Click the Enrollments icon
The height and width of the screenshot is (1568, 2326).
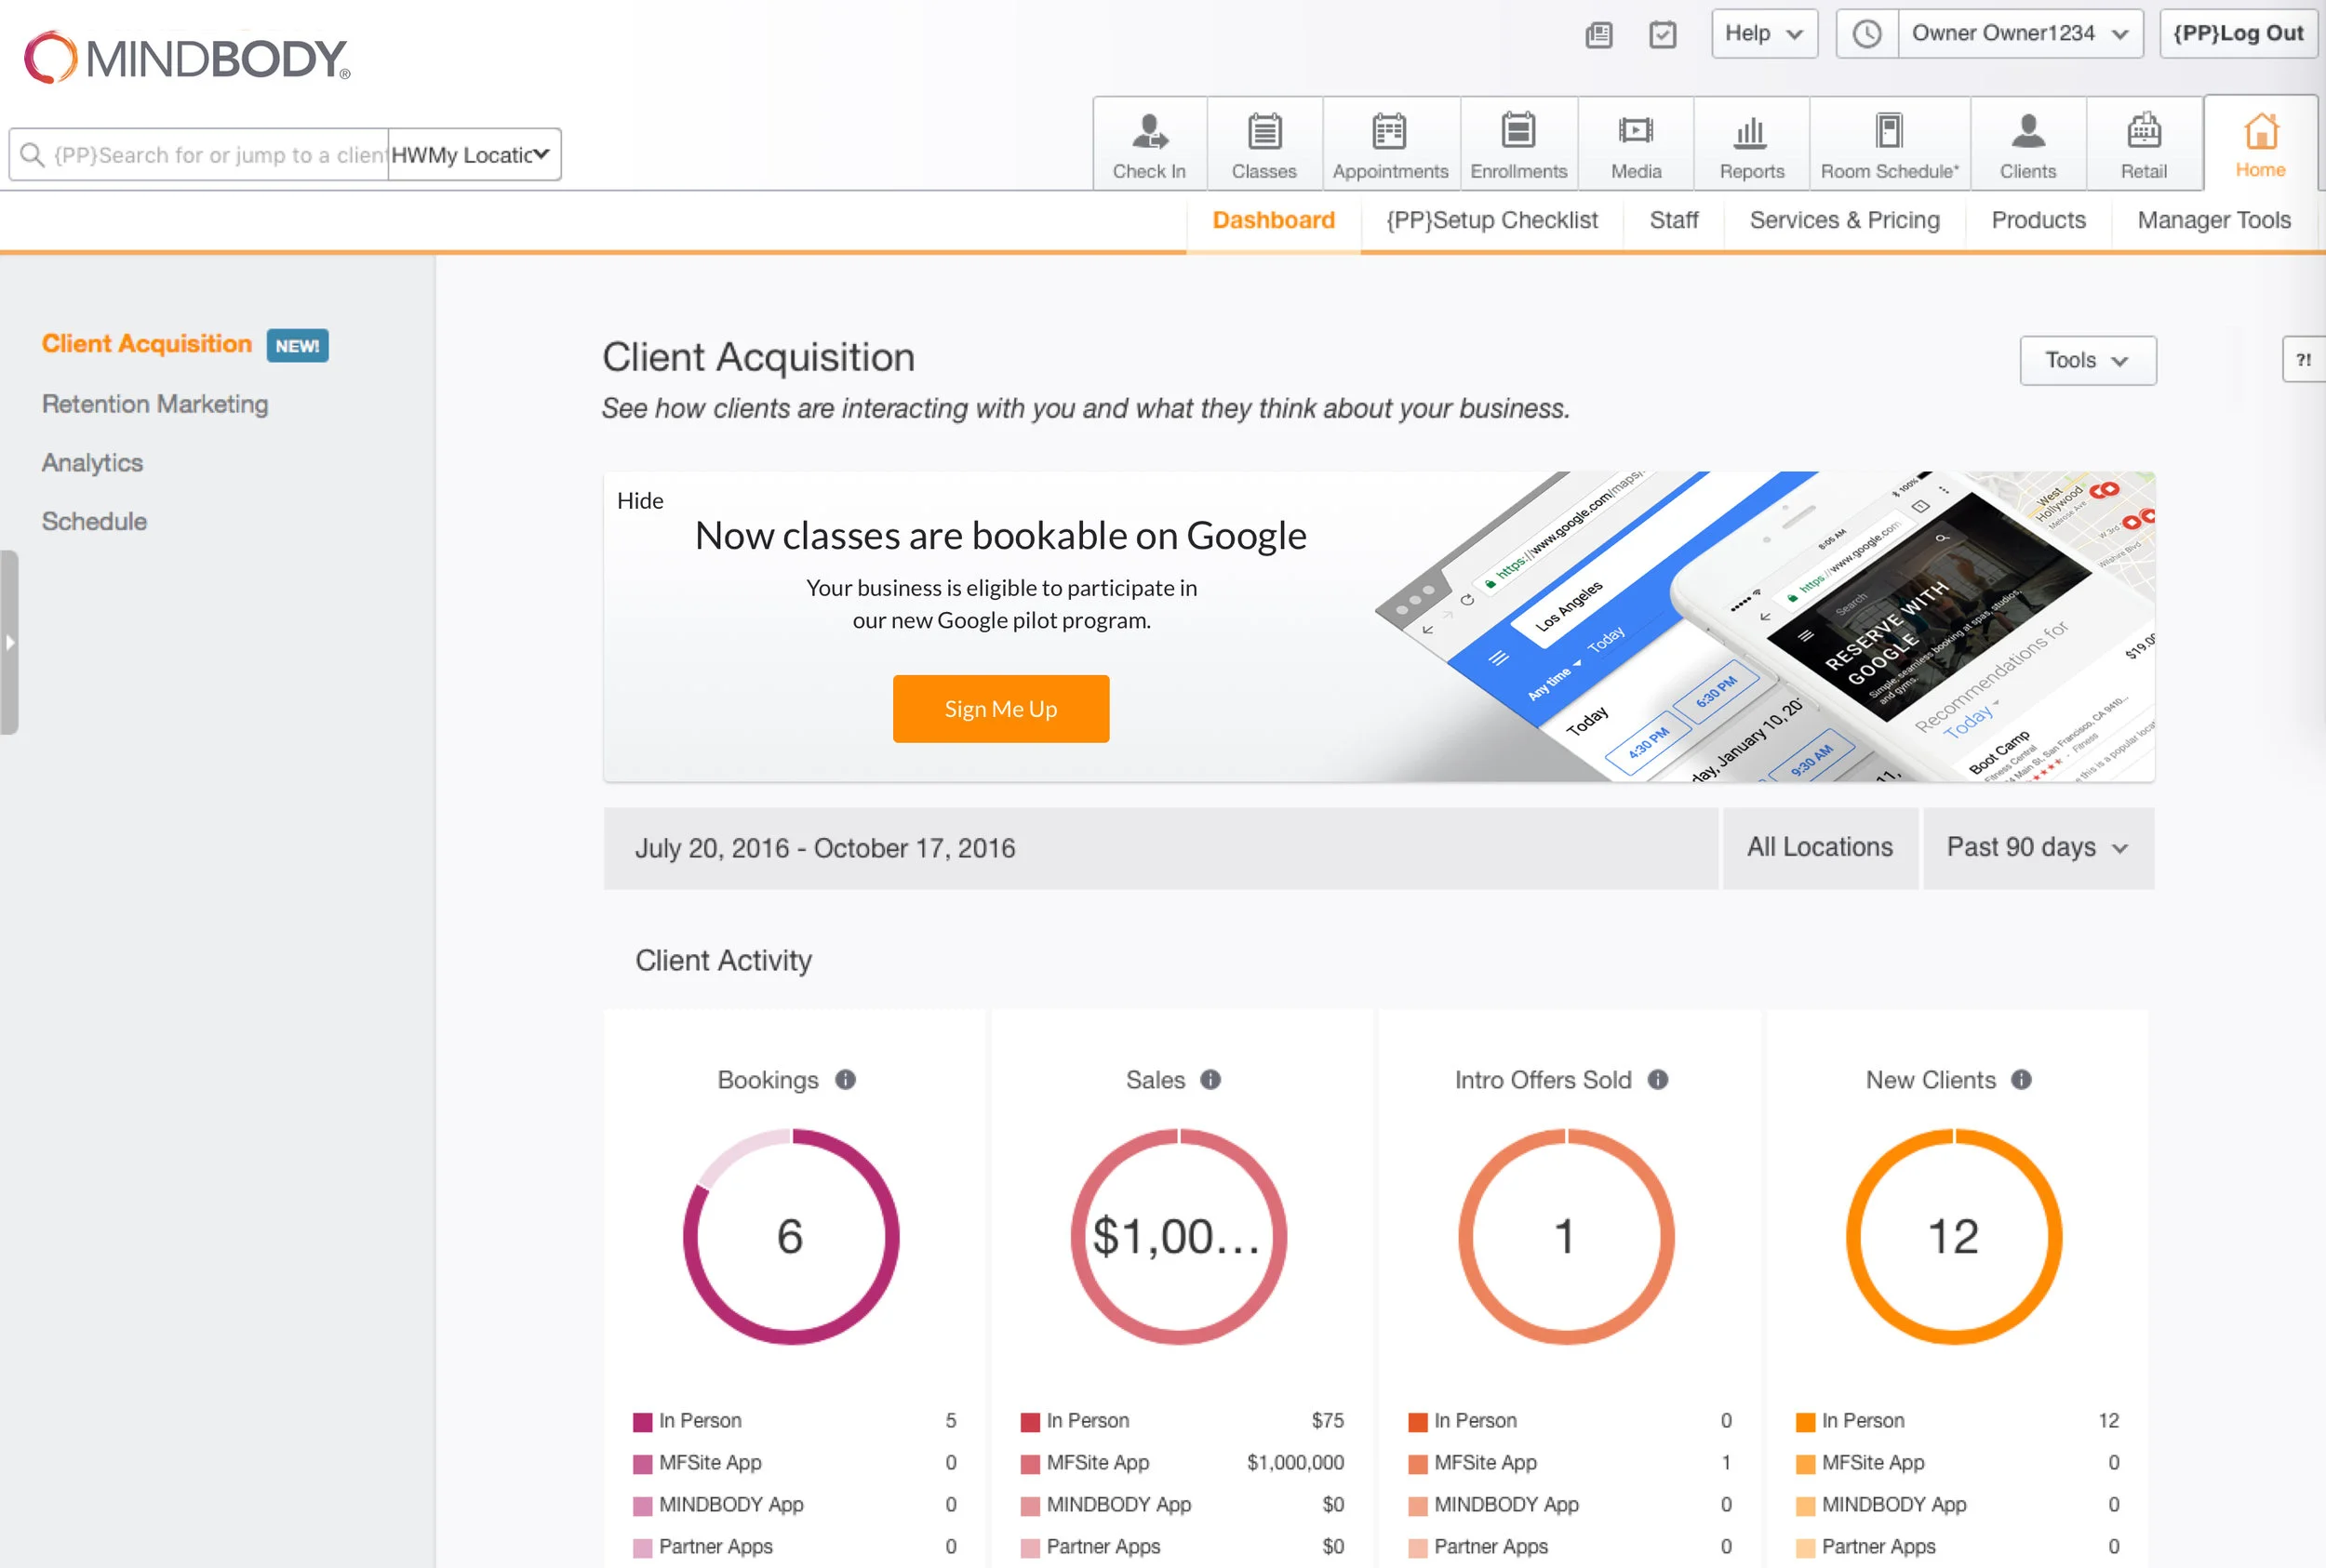pos(1517,144)
